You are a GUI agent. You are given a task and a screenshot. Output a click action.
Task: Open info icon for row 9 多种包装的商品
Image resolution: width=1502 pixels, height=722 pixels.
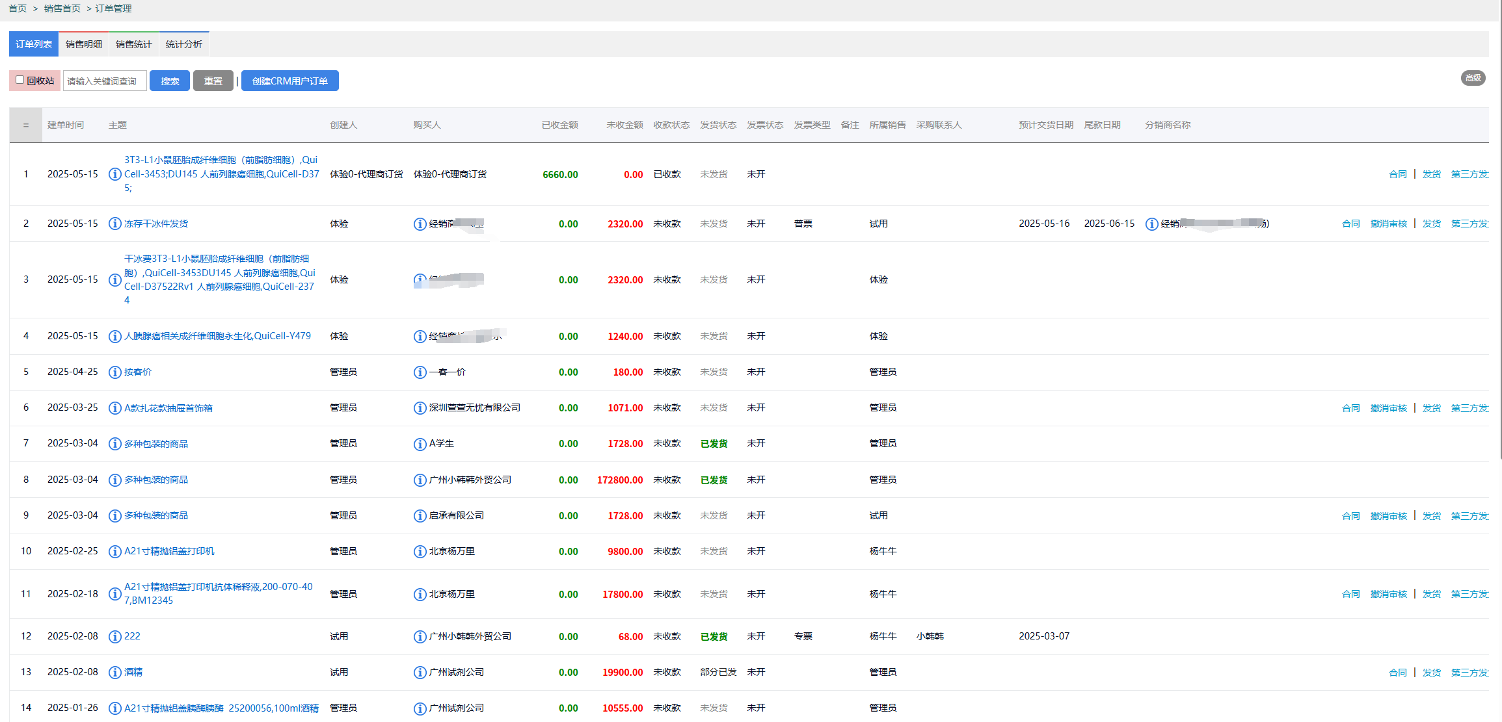[x=115, y=515]
